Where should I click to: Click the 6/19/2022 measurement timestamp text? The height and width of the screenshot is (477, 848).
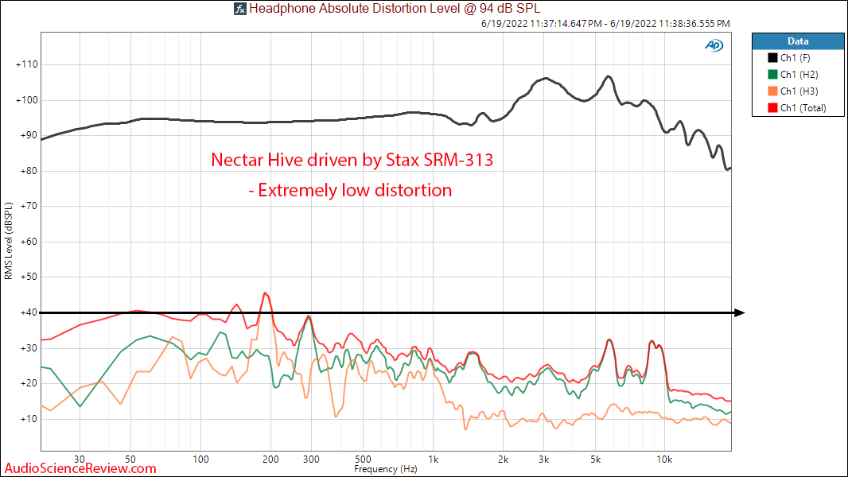605,24
